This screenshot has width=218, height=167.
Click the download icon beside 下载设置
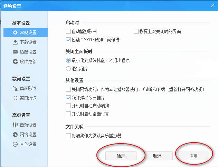pos(15,42)
